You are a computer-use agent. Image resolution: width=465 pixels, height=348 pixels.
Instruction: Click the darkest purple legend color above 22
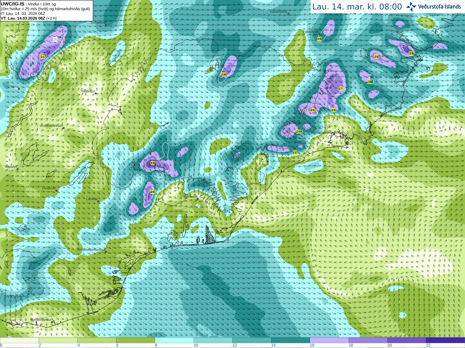[445, 340]
